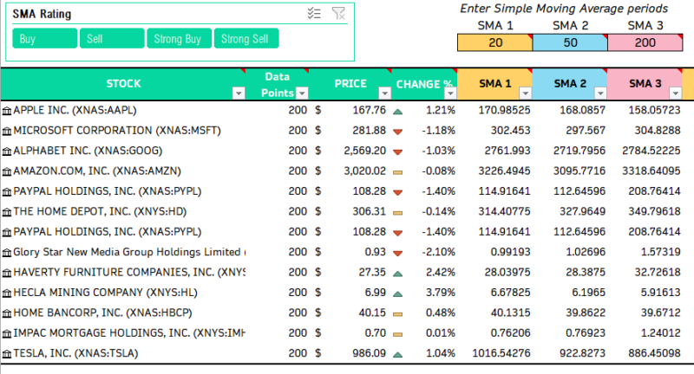Click the stock icon beside IMPAC MORTGAGE HOLDINGS
The image size is (694, 374).
7,334
